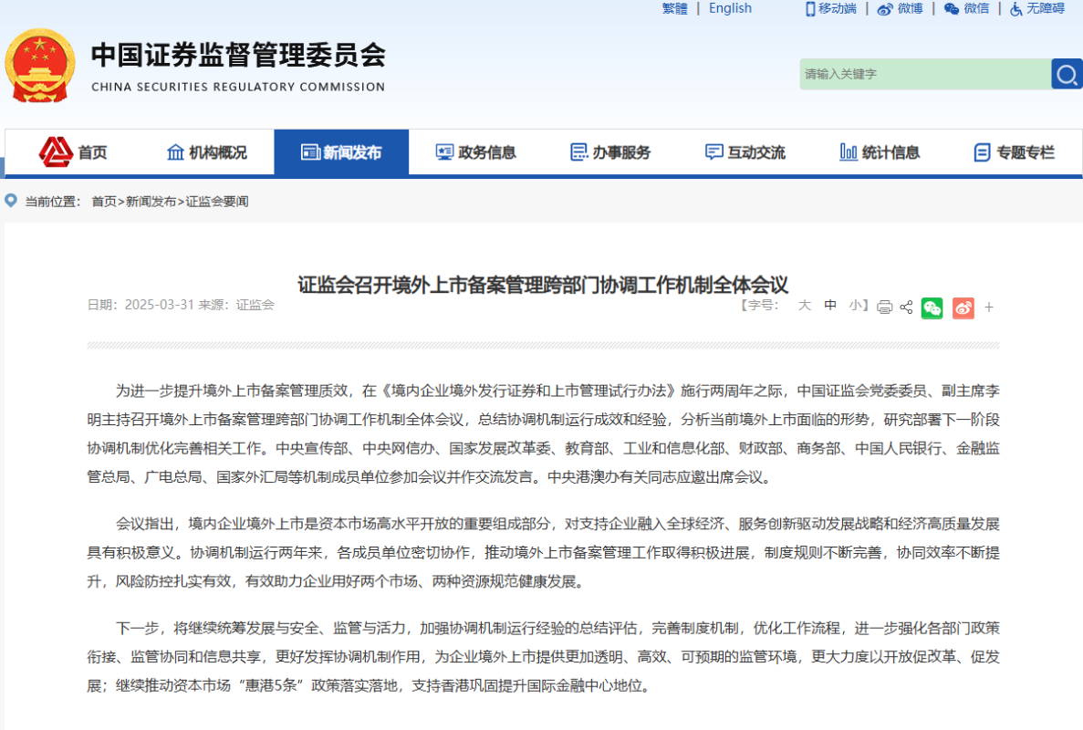
Task: Open the mobile version (移动端) link
Action: (830, 8)
